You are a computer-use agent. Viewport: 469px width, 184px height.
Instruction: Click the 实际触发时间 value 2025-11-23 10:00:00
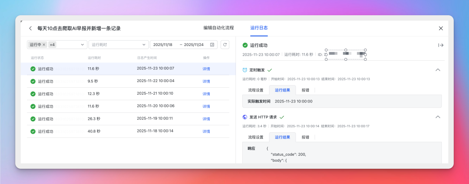pos(294,101)
